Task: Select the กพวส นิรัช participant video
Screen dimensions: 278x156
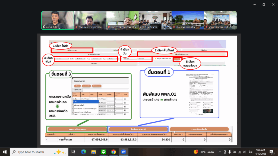Action: 57,20
